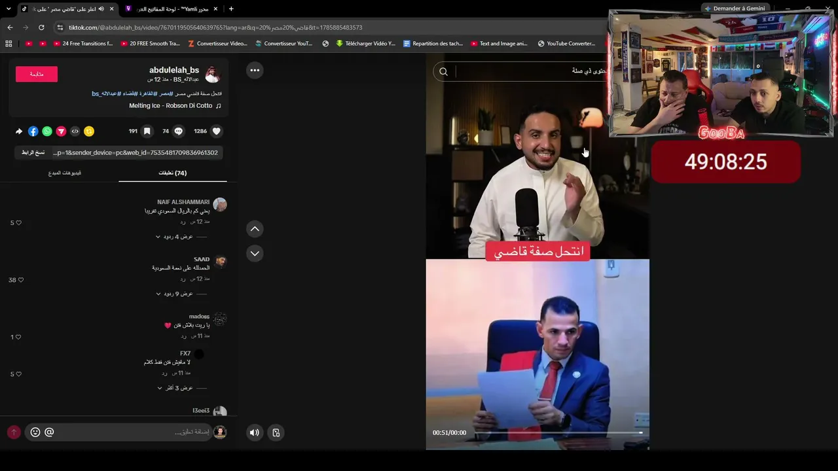
Task: Reply to SAAD's comment
Action: tap(183, 279)
